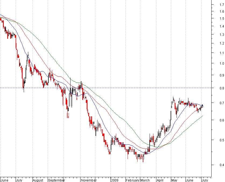The image size is (225, 182).
Task: Select the 1.2 price level label
Action: click(222, 43)
